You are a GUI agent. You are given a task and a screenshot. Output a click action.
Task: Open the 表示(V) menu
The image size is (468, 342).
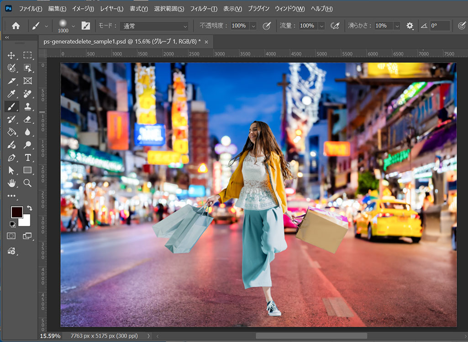[x=232, y=9]
